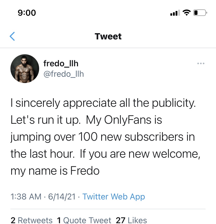
Task: Show the 27 Likes list
Action: (131, 220)
